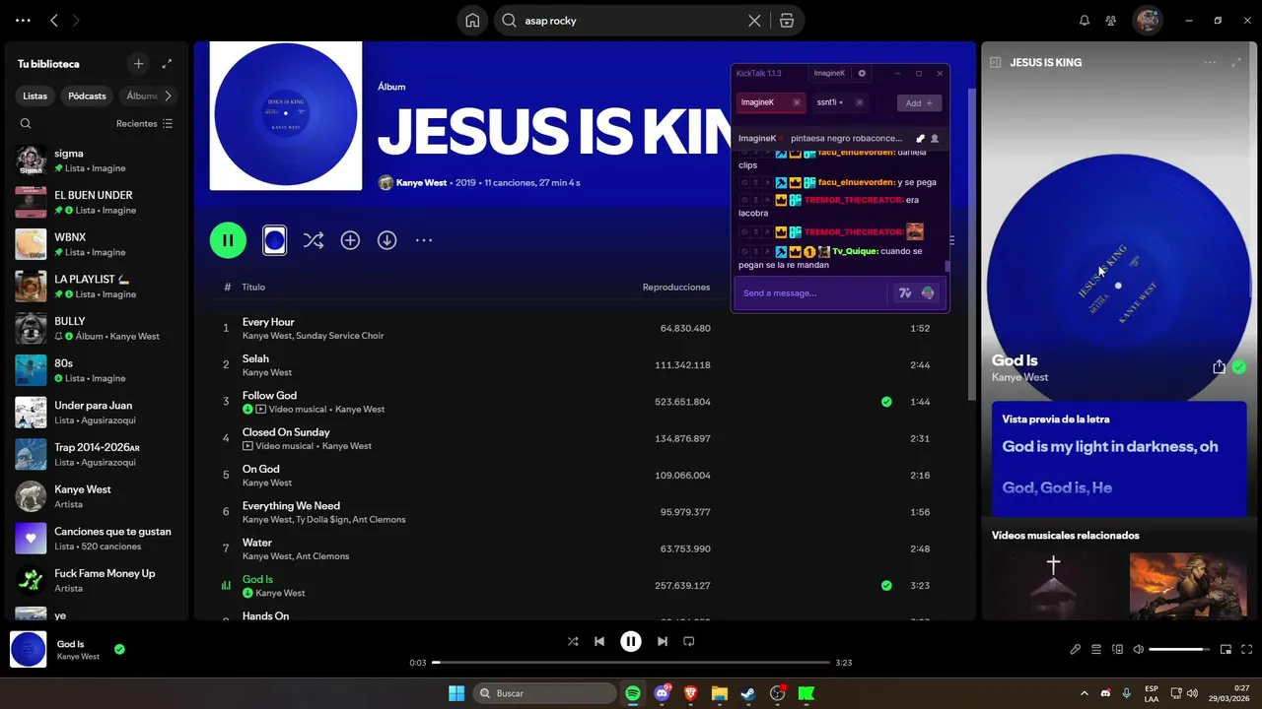Open BULLY album in library
Image resolution: width=1262 pixels, height=709 pixels.
(x=96, y=329)
